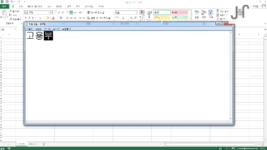The width and height of the screenshot is (267, 150).
Task: Switch to the Data ribbon tab
Action: (x=59, y=7)
